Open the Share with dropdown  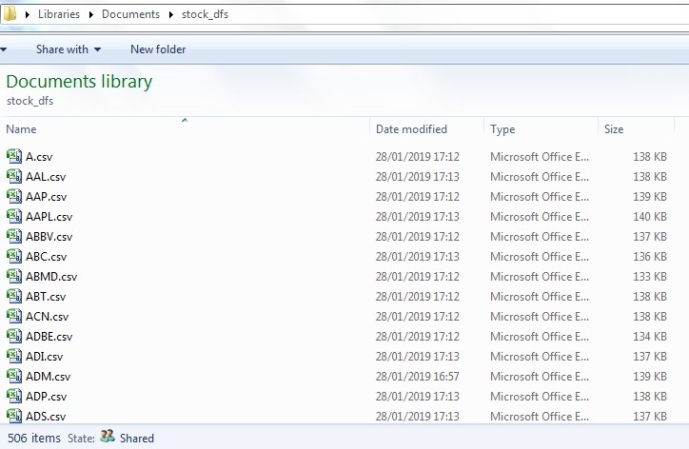pyautogui.click(x=69, y=49)
